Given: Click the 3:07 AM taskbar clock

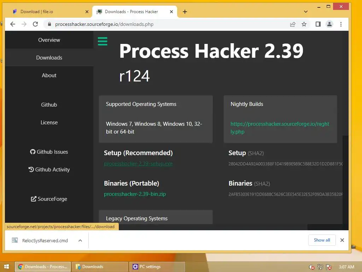Looking at the screenshot, I should 346,267.
